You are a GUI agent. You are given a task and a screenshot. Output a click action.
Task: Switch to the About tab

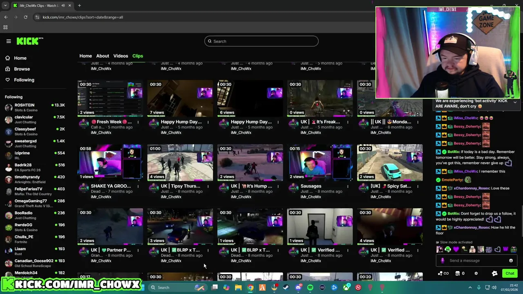pyautogui.click(x=103, y=56)
